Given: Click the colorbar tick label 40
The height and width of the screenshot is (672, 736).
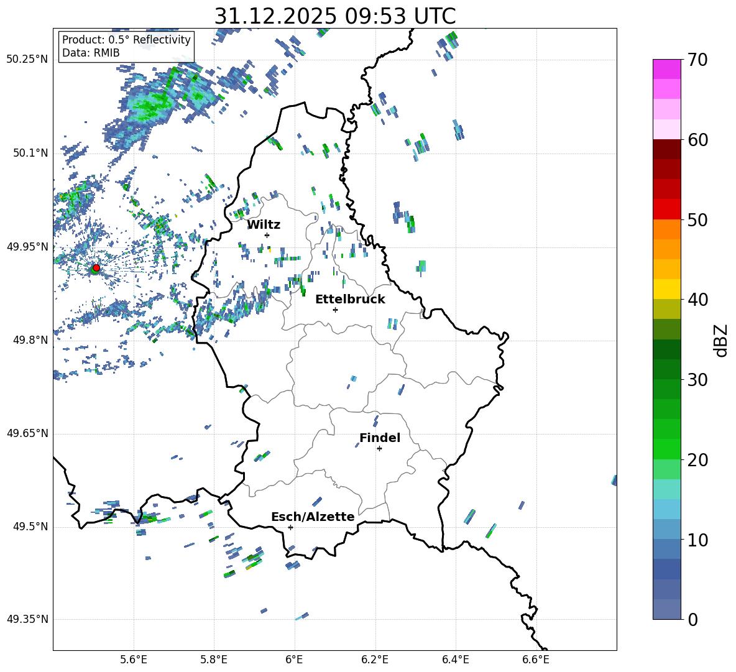Looking at the screenshot, I should pos(697,300).
